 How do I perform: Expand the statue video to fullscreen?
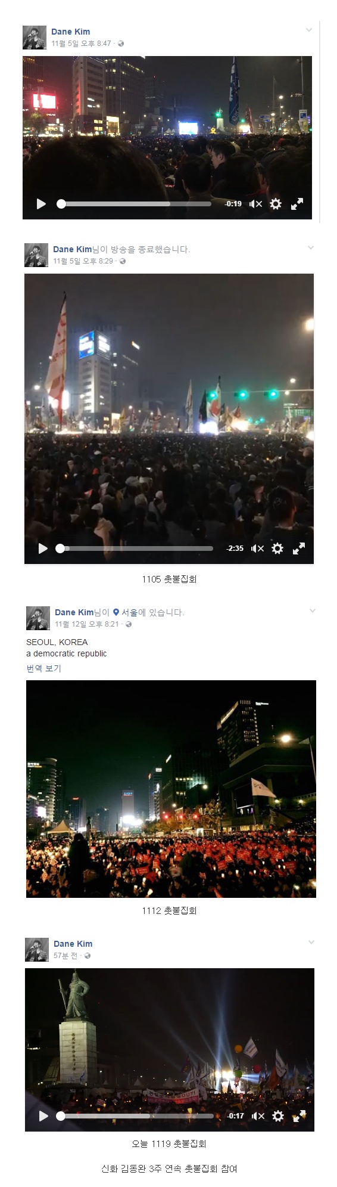tap(299, 1116)
